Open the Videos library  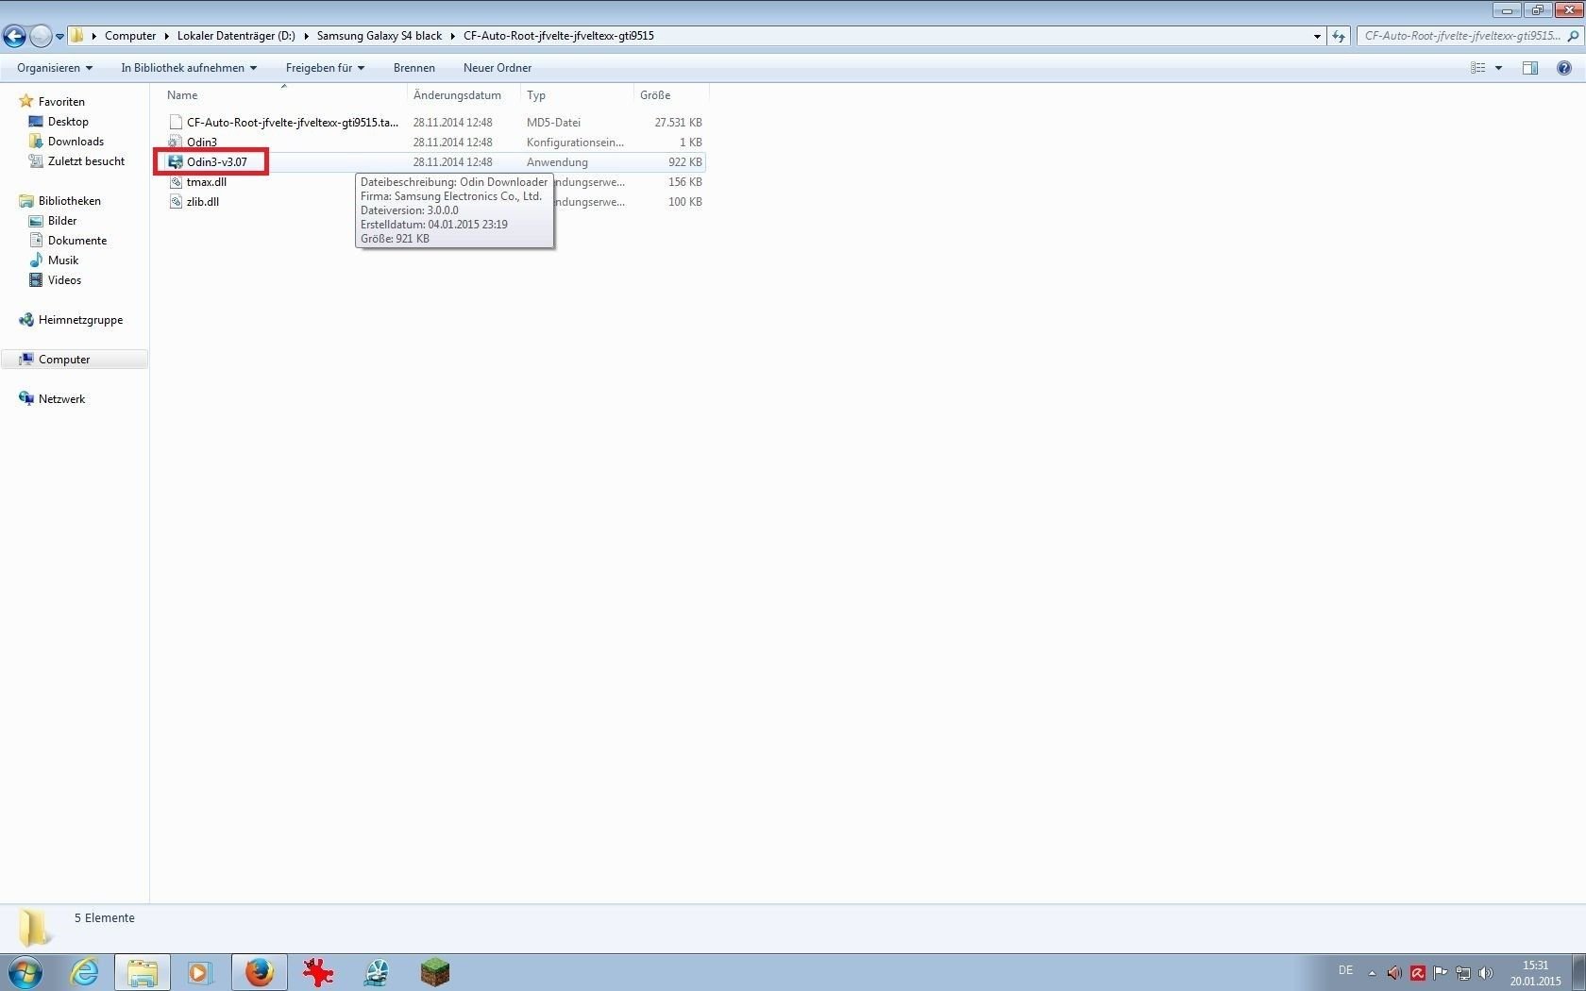[x=64, y=280]
